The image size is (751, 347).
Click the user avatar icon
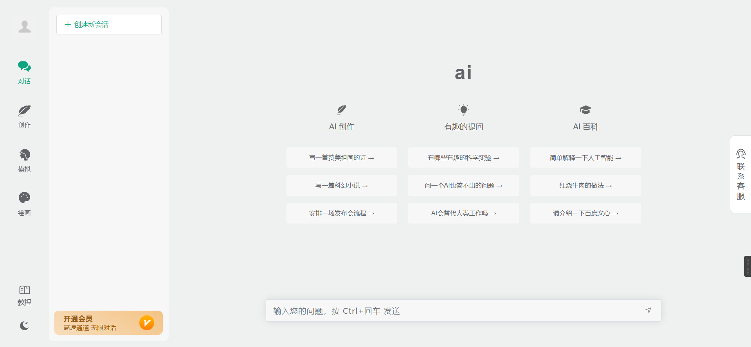(x=24, y=27)
